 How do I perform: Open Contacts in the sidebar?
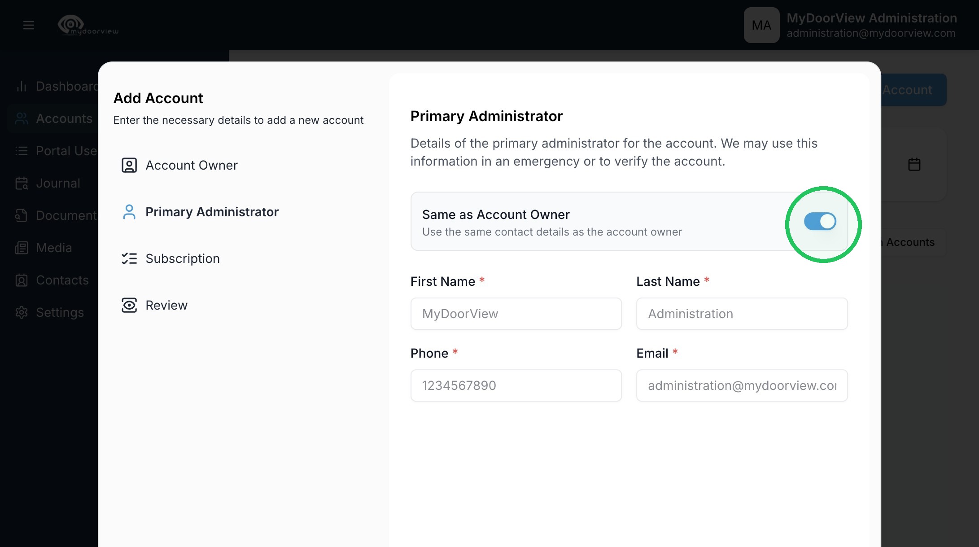pyautogui.click(x=53, y=280)
